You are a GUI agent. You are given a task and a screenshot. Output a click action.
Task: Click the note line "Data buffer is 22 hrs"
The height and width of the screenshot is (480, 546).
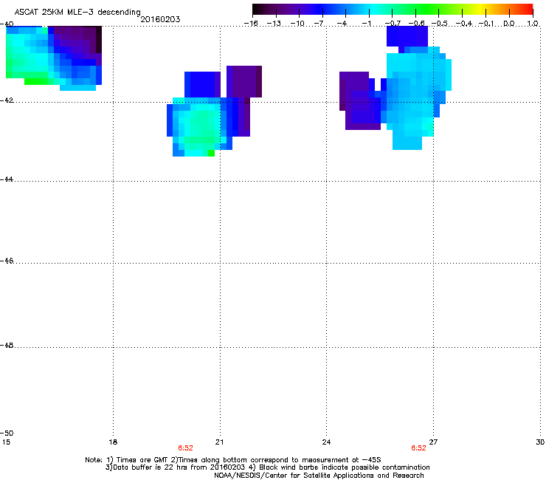click(x=267, y=467)
